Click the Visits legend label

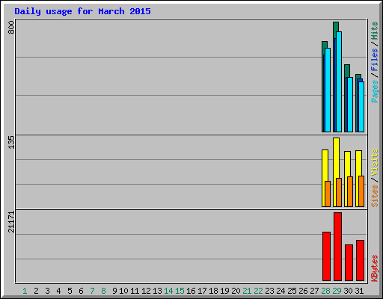tap(374, 162)
